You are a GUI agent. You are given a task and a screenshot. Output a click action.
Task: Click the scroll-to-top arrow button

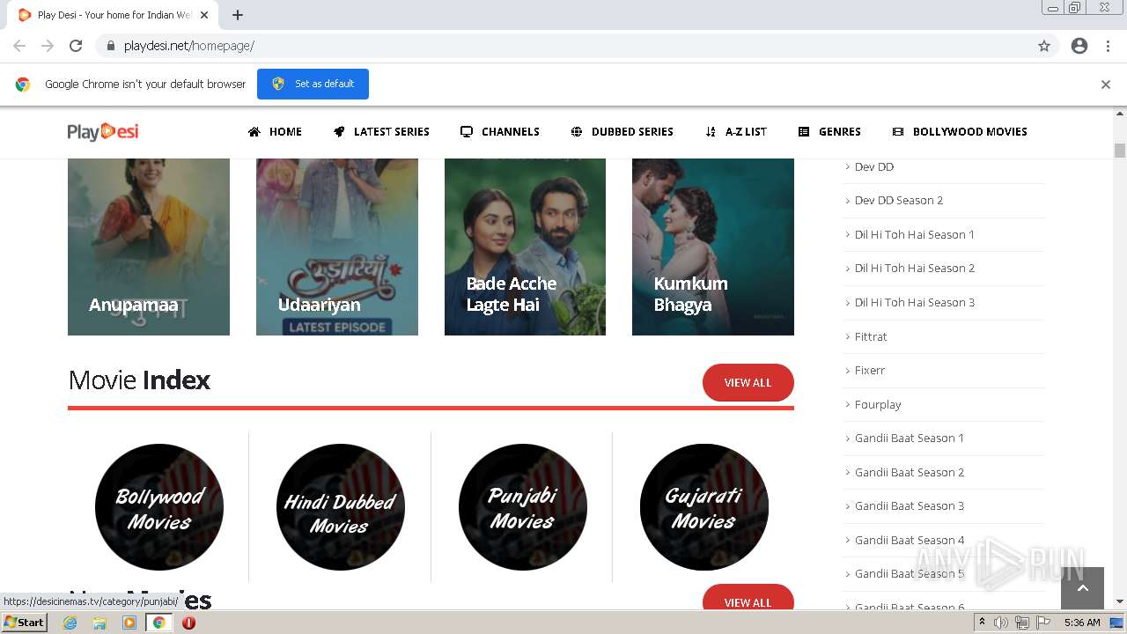coord(1083,588)
